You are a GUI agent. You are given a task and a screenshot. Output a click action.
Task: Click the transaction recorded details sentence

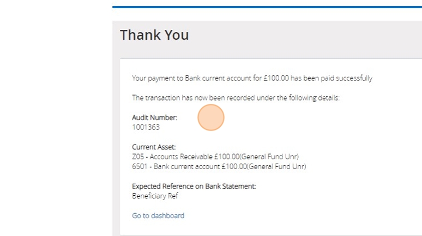point(236,98)
